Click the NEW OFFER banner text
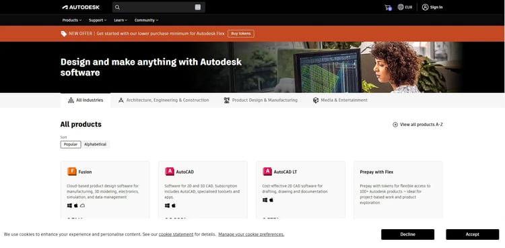 pos(147,34)
